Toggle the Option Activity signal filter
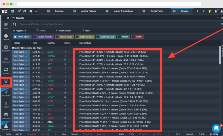Image resolution: width=223 pixels, height=136 pixels. tap(43, 37)
